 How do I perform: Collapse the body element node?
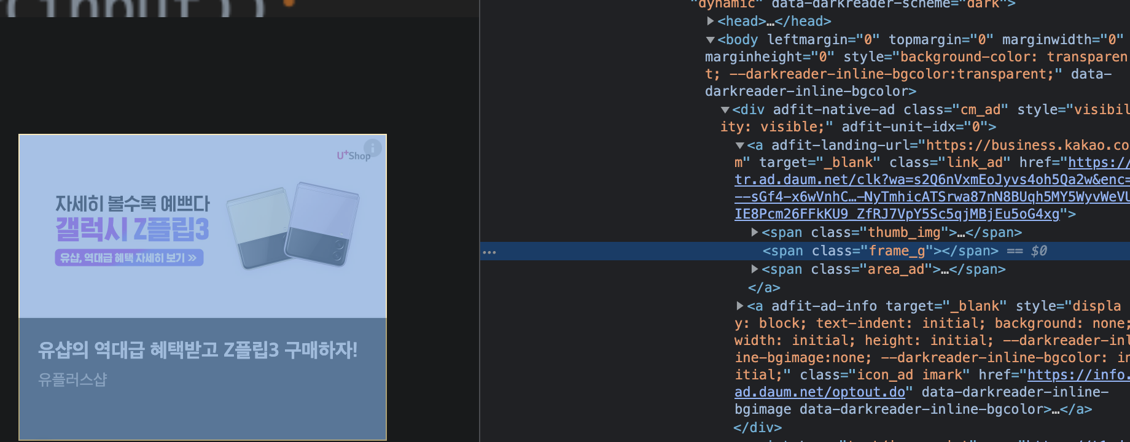711,39
